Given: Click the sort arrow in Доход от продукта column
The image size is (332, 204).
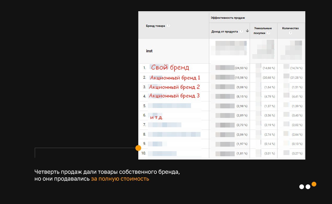Looking at the screenshot, I should pyautogui.click(x=247, y=31).
